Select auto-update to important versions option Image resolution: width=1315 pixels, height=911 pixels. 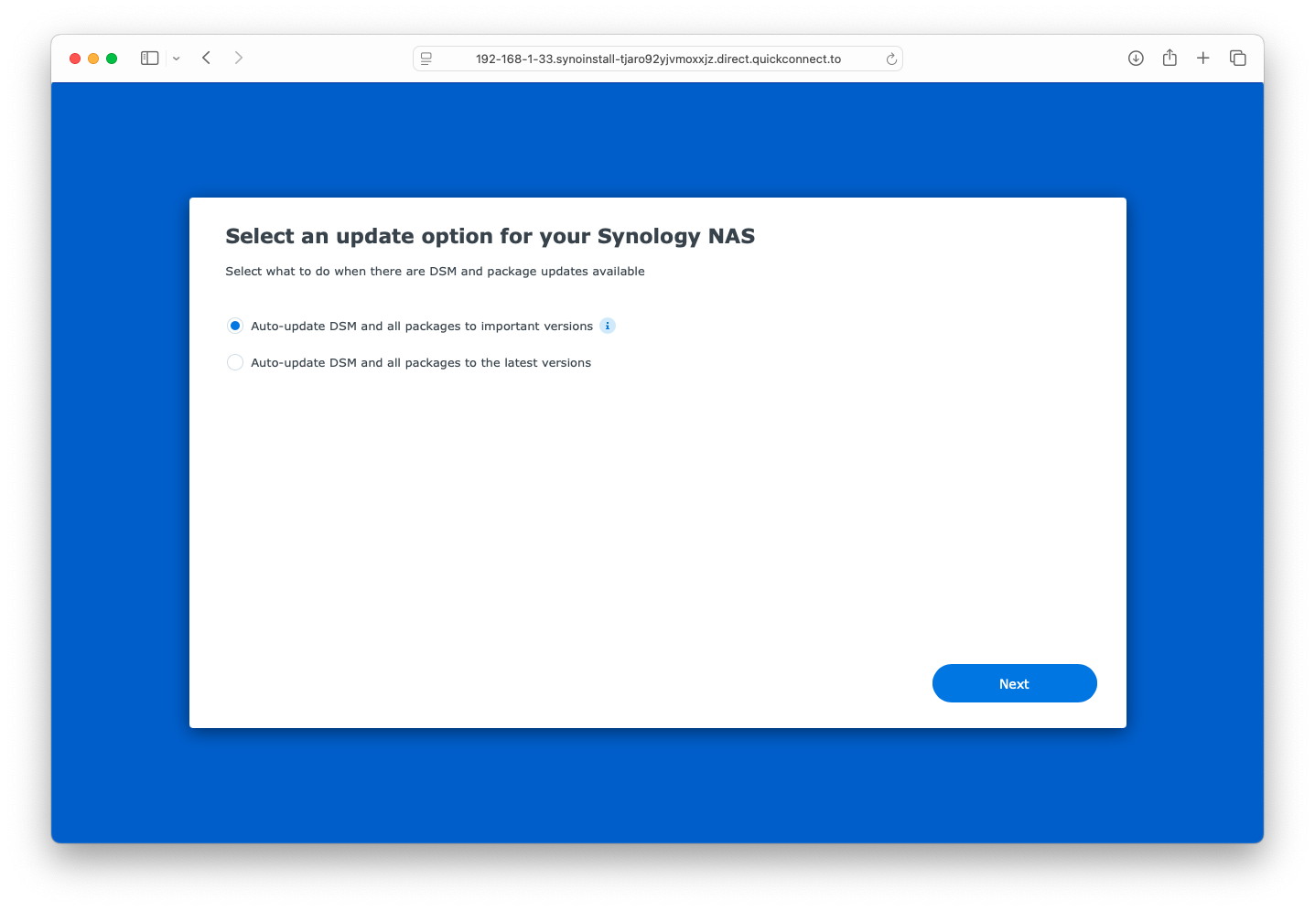tap(235, 326)
